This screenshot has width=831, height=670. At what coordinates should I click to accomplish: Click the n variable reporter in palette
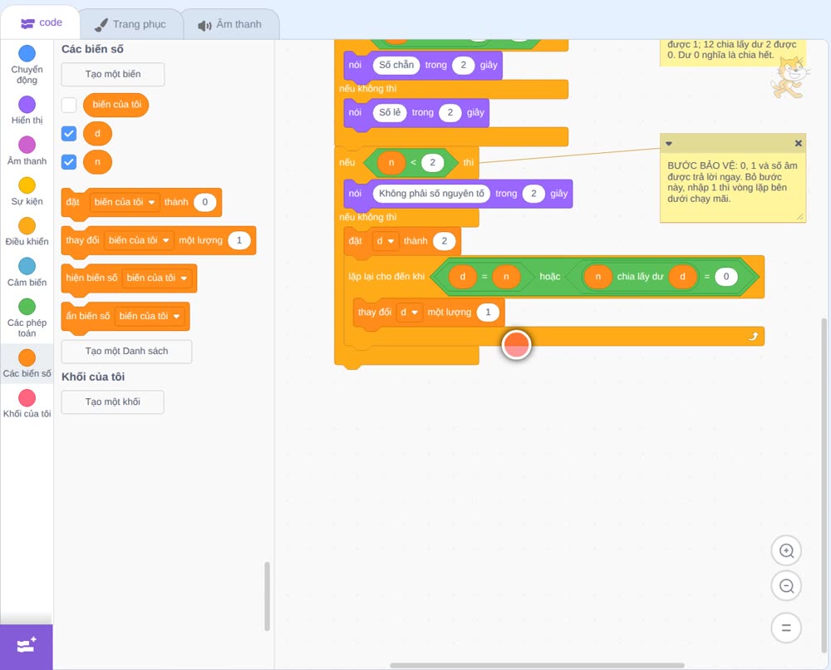click(x=97, y=161)
